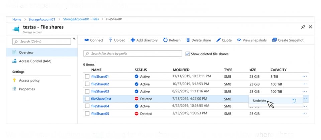Open the ellipsis menu for fileShare02
The height and width of the screenshot is (140, 321).
[x=304, y=84]
